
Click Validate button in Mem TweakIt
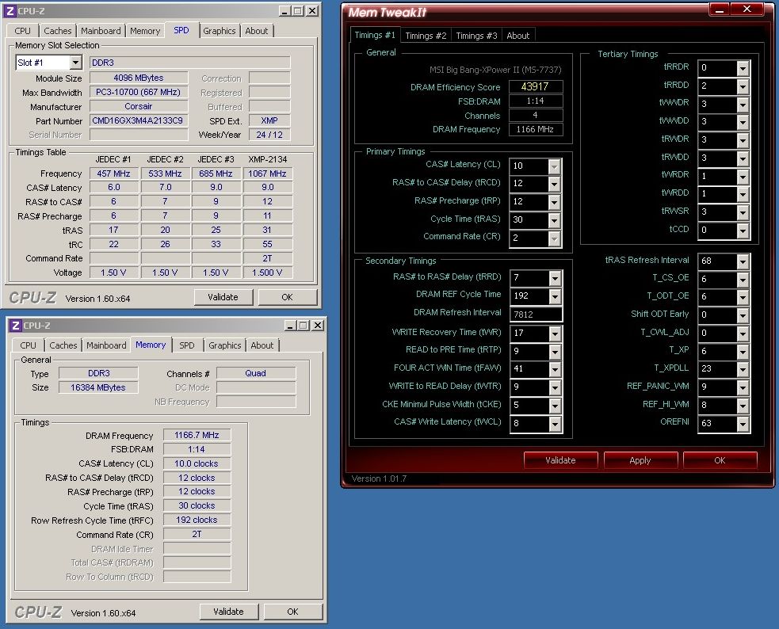(x=560, y=460)
